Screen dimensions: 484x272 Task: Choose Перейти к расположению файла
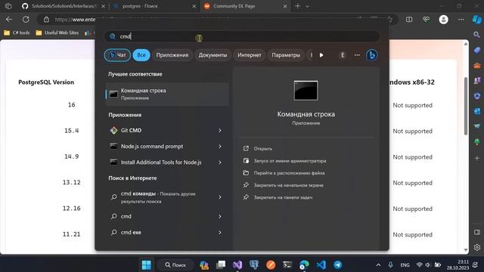(x=284, y=173)
